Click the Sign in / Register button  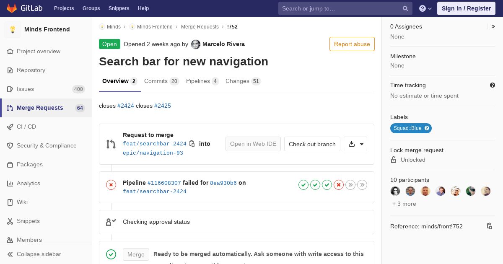pos(466,8)
